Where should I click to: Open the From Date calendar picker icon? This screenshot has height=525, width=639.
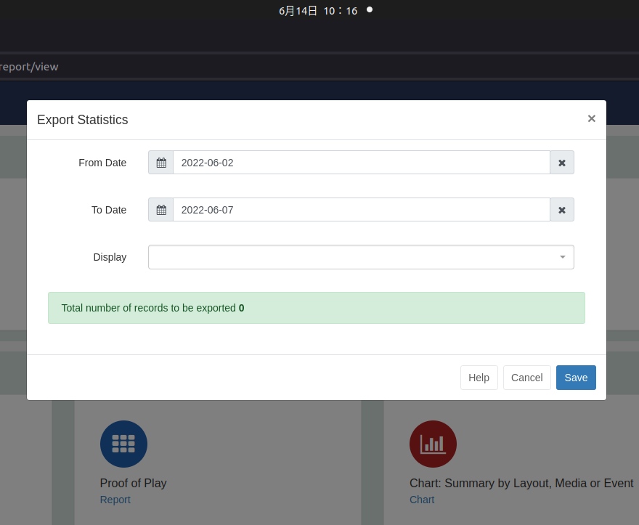pyautogui.click(x=161, y=163)
